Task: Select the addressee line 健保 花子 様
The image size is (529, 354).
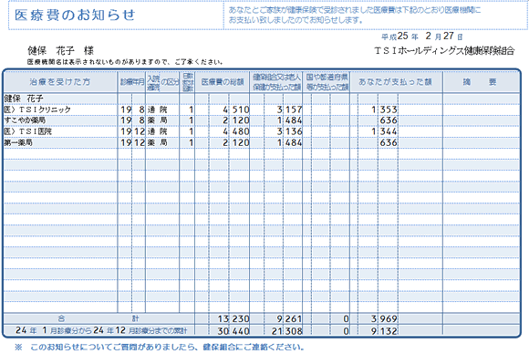Action: click(60, 50)
